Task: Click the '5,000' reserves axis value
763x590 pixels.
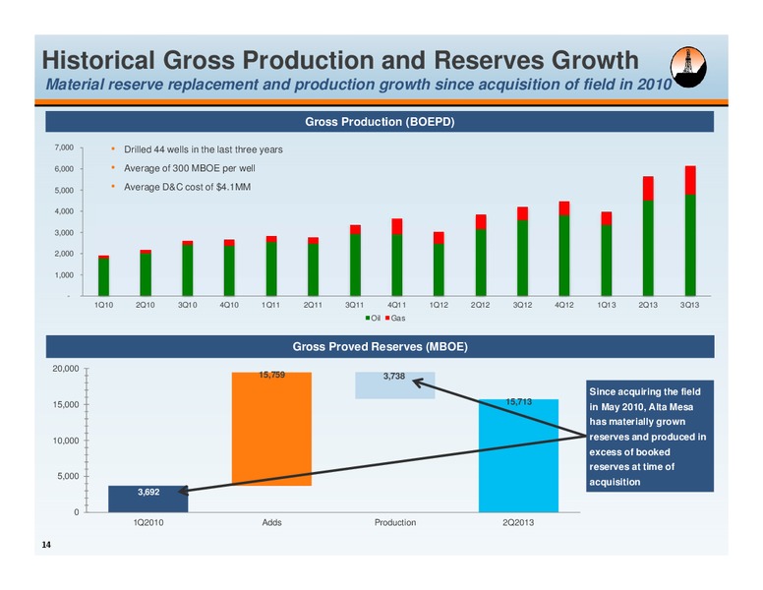Action: [x=68, y=476]
